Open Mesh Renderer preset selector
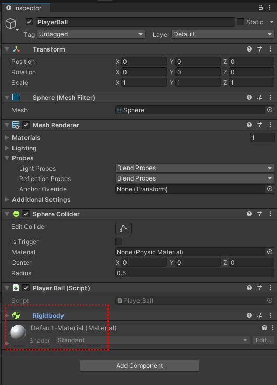 tap(260, 125)
